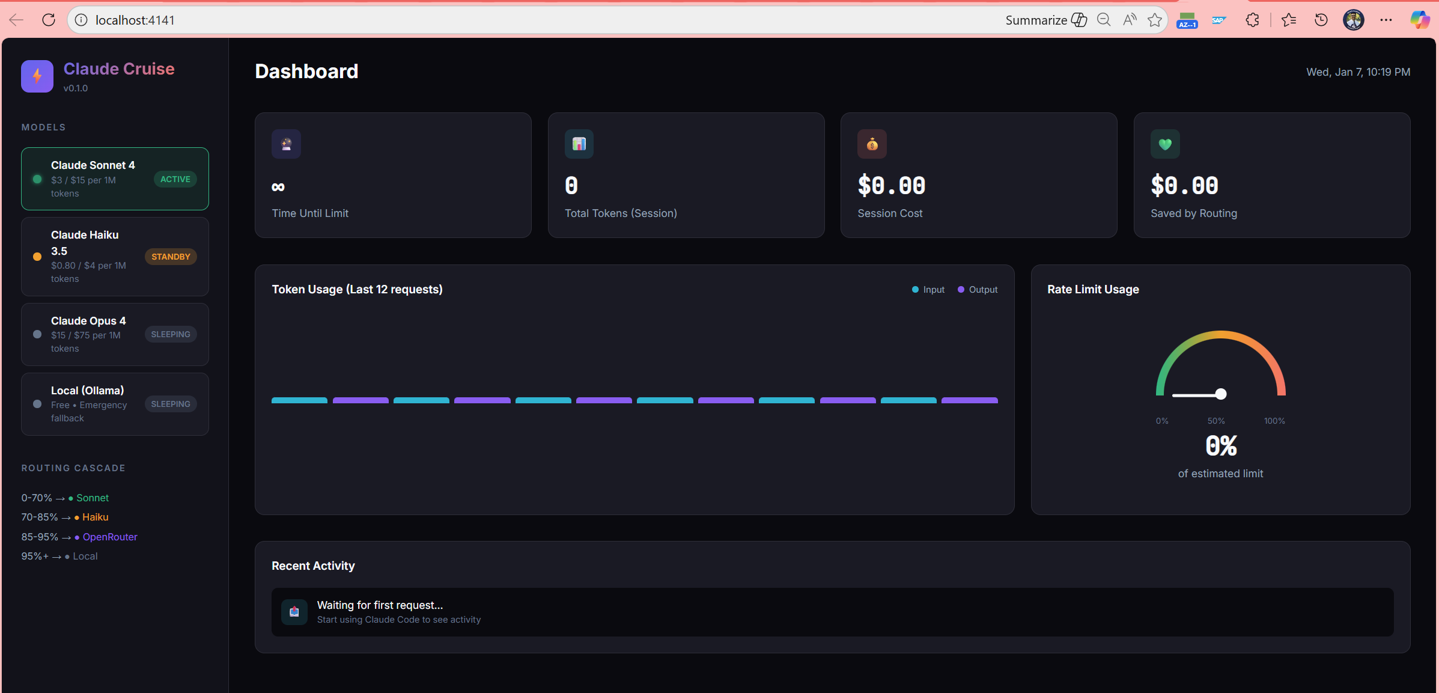Click the Saved by Routing $0.00 value

[1184, 186]
